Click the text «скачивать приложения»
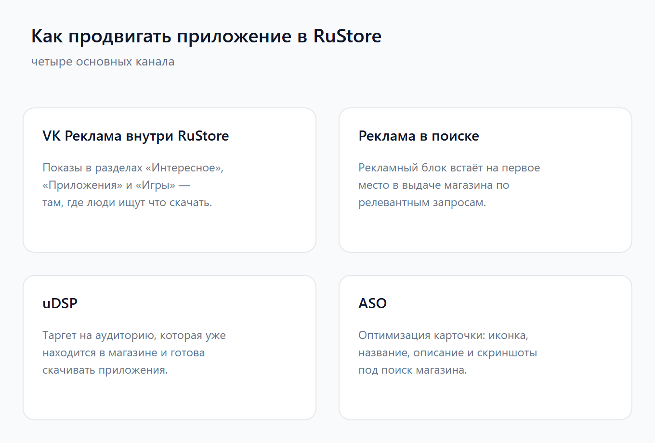This screenshot has height=443, width=655. pos(104,370)
